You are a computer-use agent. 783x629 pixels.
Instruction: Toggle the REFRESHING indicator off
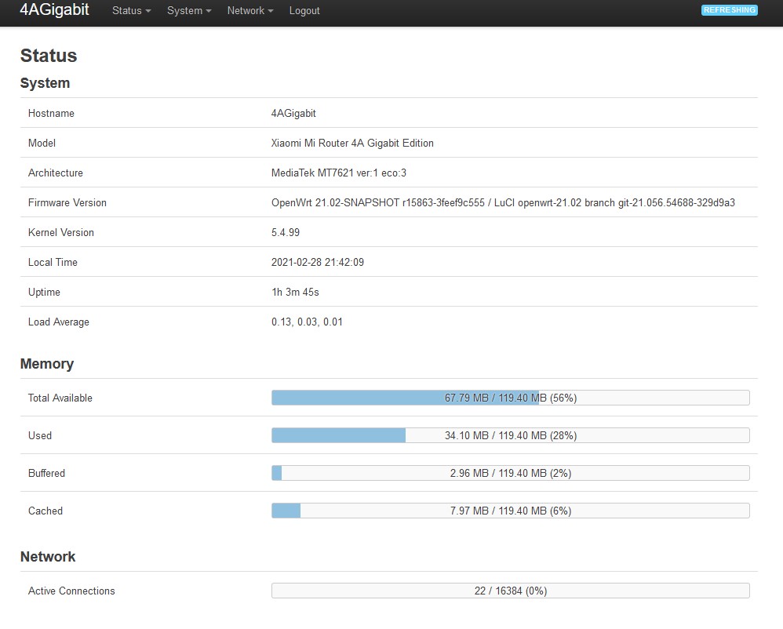729,10
